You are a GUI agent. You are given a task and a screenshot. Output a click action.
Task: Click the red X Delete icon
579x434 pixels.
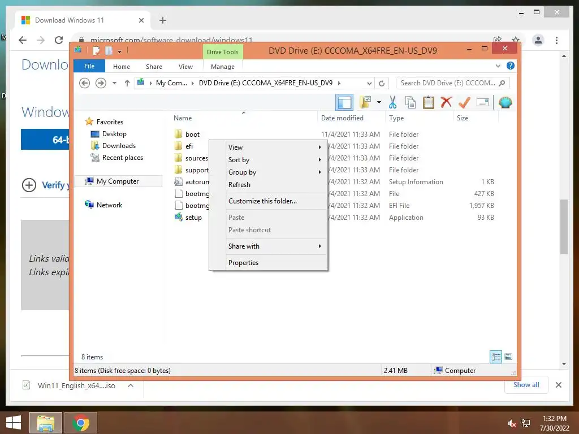(x=446, y=102)
